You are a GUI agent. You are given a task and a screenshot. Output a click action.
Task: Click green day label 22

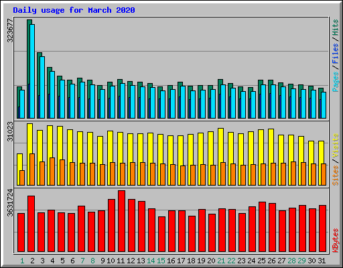(x=231, y=261)
